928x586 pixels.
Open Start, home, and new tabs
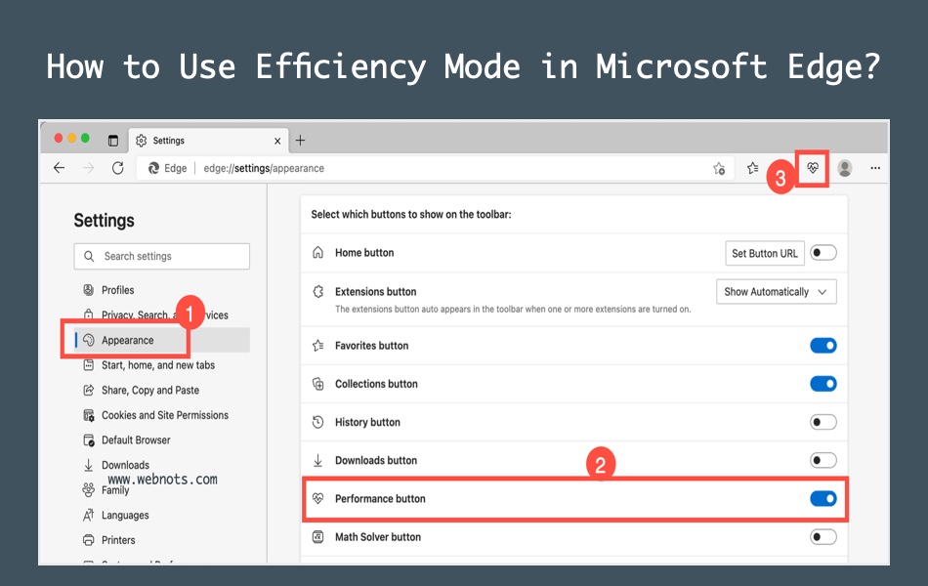point(158,365)
